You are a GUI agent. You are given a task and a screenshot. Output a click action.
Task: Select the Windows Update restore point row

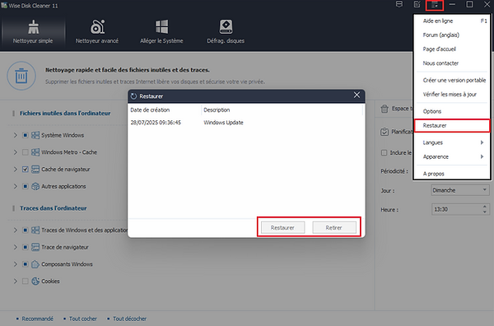245,123
